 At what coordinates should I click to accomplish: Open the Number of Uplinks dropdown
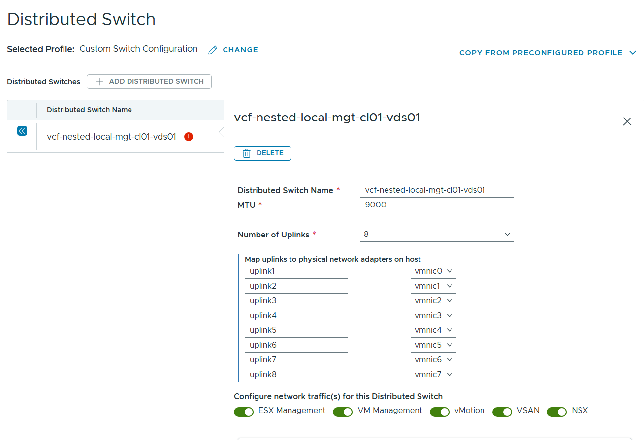pyautogui.click(x=437, y=235)
